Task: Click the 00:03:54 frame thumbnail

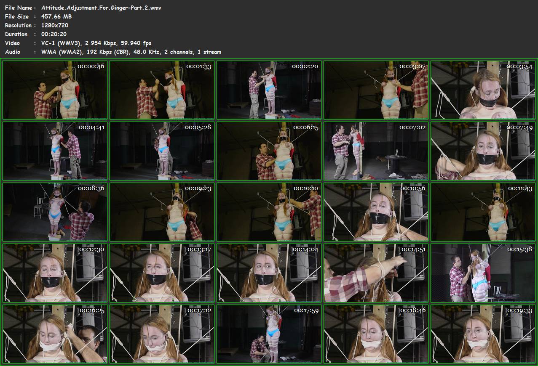Action: point(483,90)
